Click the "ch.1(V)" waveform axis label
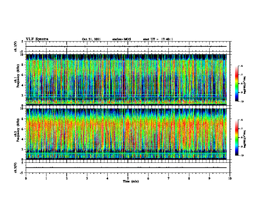The width and height of the screenshot is (259, 200). click(x=16, y=46)
